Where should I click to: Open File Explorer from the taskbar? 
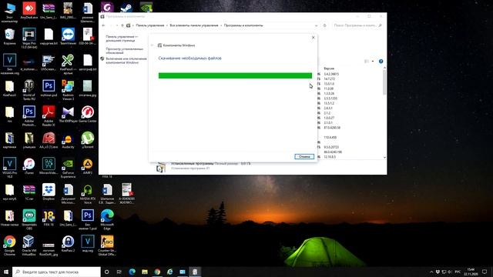point(145,272)
